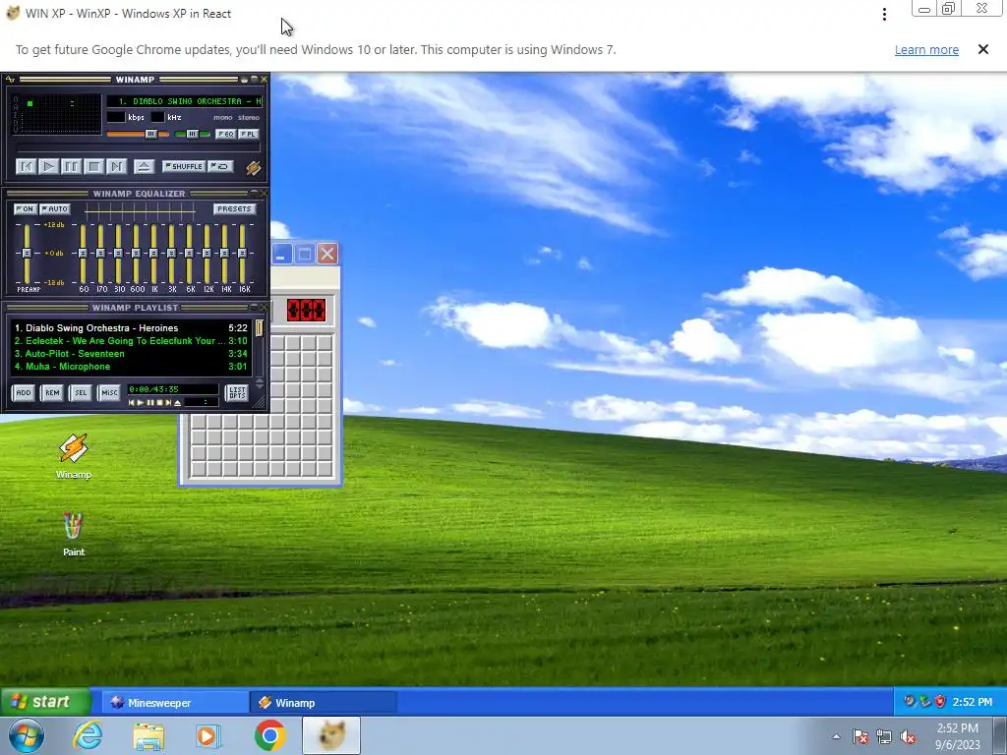This screenshot has width=1007, height=755.
Task: Open the playlist MISC menu
Action: (109, 393)
